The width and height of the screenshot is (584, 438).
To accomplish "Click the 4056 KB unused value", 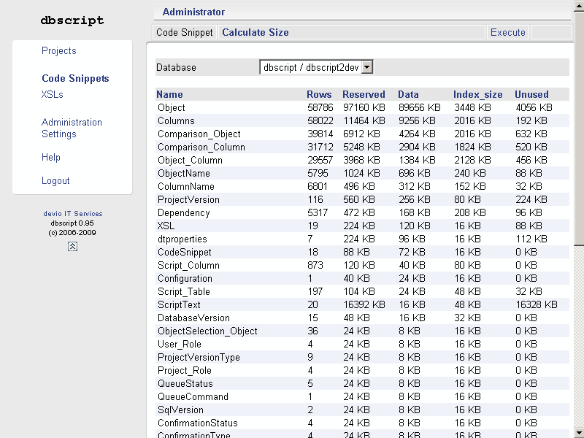I will coord(534,107).
